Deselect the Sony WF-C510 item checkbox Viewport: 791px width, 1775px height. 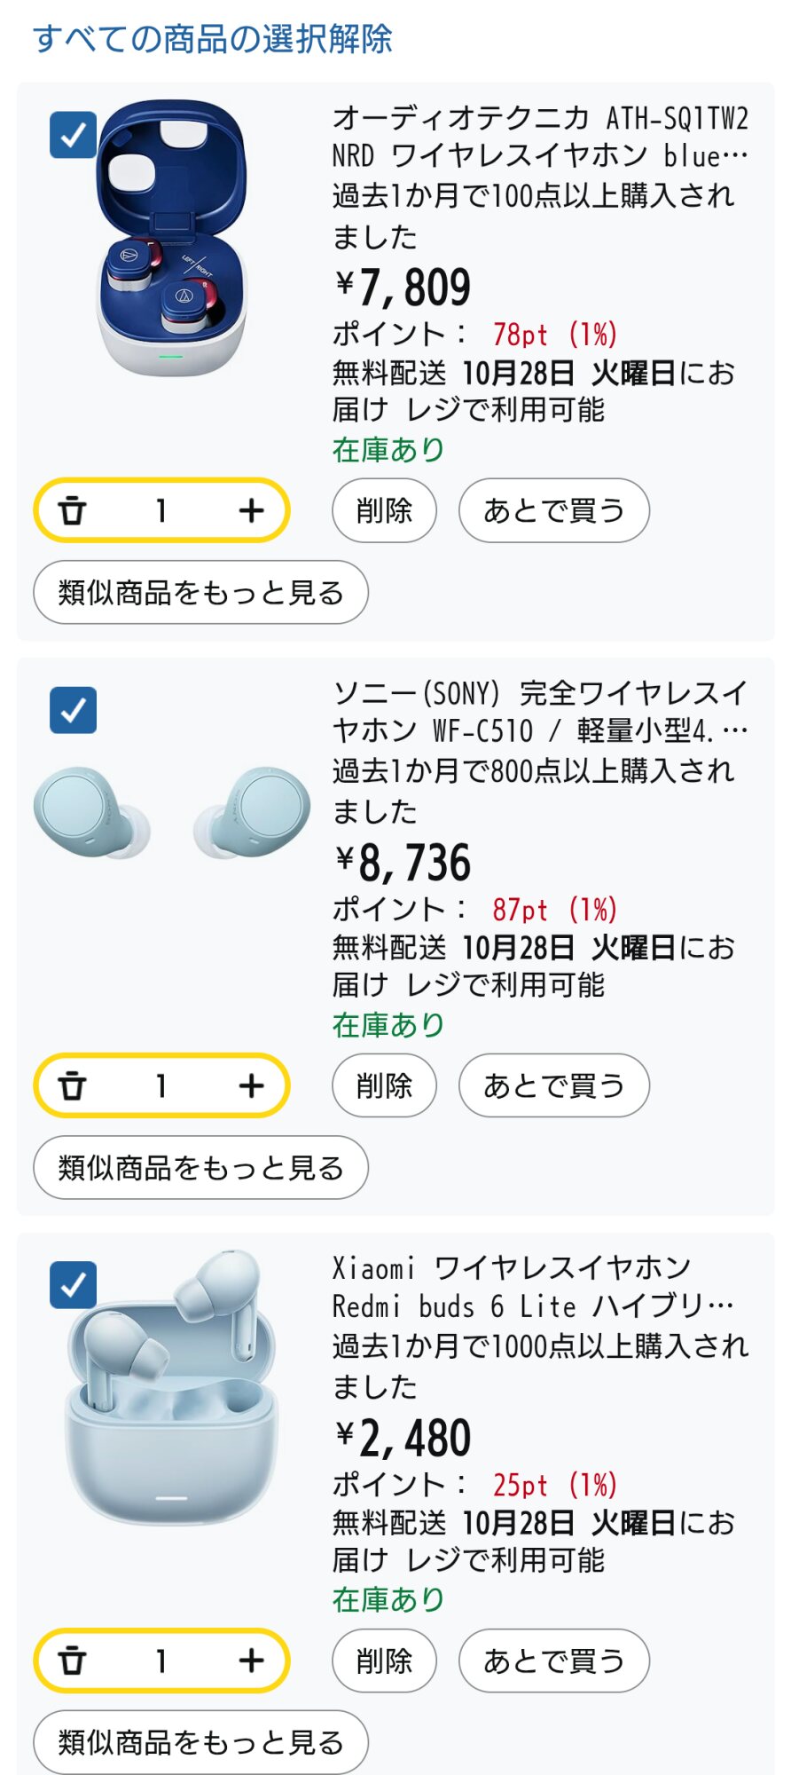tap(73, 710)
